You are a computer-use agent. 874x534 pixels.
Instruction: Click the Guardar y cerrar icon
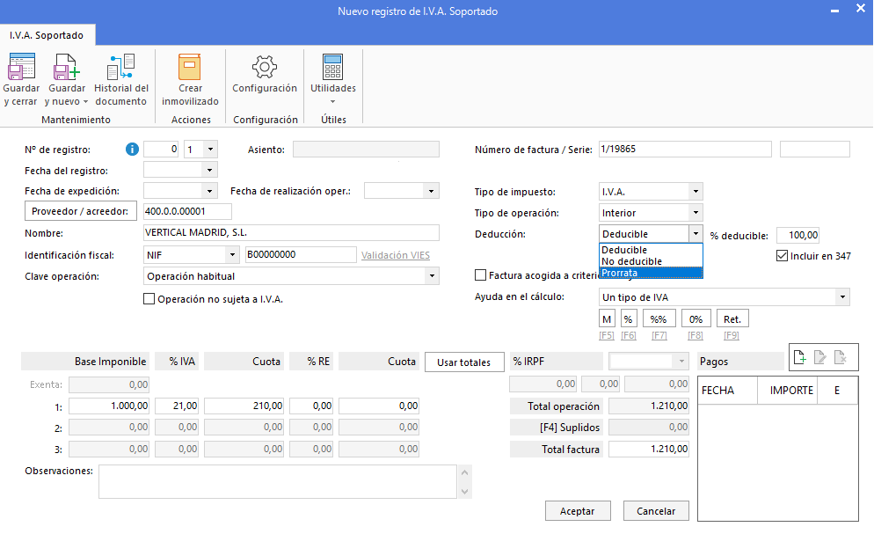(21, 67)
